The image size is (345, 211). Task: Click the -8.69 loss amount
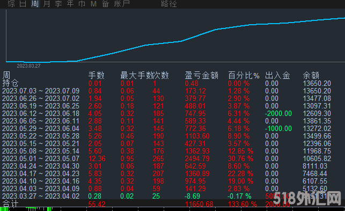(x=193, y=196)
